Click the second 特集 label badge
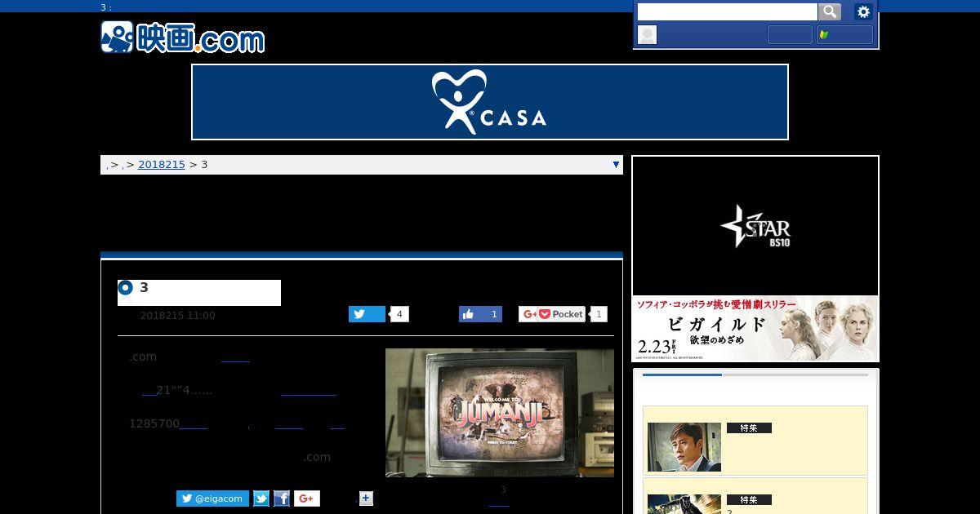Viewport: 980px width, 514px height. (x=749, y=499)
